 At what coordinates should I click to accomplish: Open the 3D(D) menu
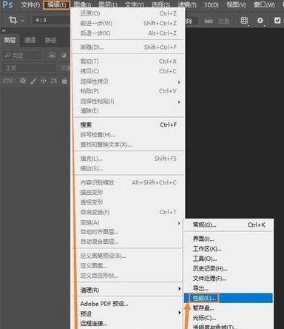point(212,4)
